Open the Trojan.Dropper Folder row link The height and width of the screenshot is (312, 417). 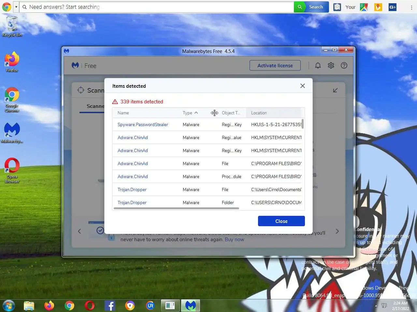pyautogui.click(x=132, y=202)
